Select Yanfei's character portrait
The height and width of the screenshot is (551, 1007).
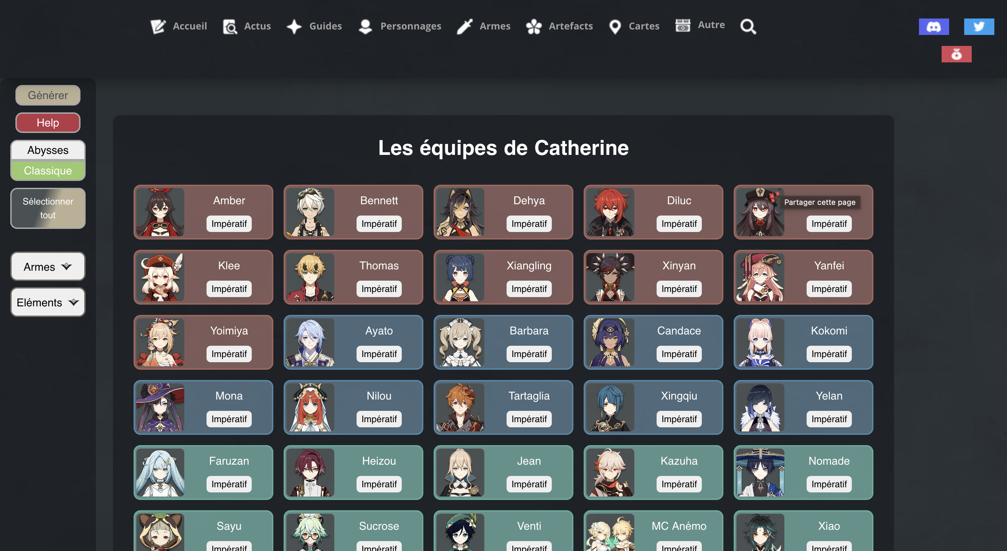pyautogui.click(x=760, y=277)
